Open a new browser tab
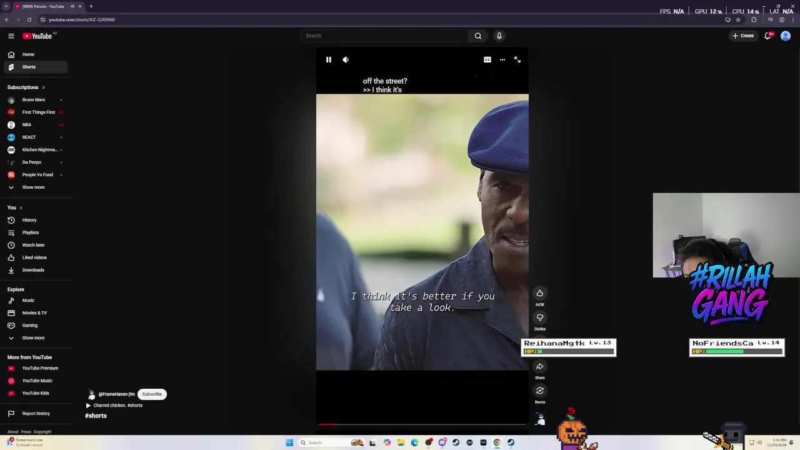The width and height of the screenshot is (800, 450). [x=91, y=6]
